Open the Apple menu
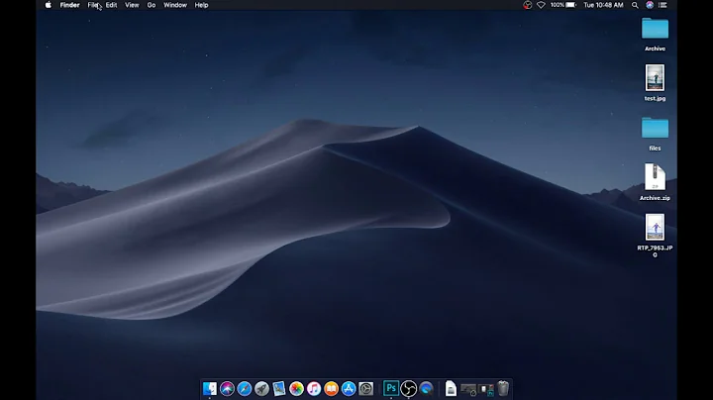The height and width of the screenshot is (400, 713). pyautogui.click(x=49, y=5)
